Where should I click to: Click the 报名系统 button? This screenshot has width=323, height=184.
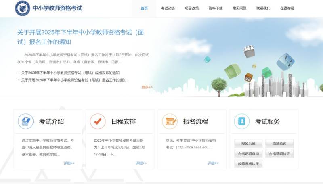click(248, 144)
